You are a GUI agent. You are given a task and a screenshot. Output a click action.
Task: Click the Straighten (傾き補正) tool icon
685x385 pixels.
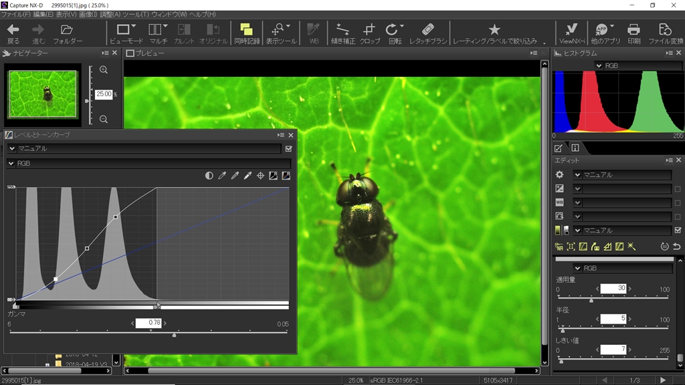point(342,33)
